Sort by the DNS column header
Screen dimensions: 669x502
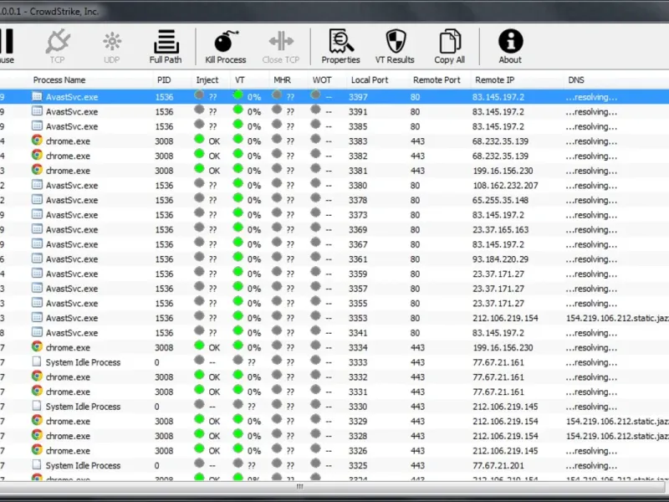point(576,79)
